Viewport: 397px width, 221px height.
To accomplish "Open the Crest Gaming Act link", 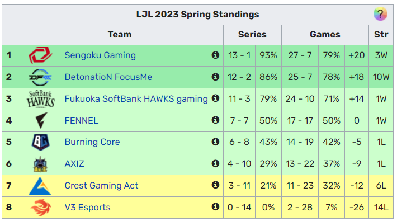I will [x=101, y=186].
